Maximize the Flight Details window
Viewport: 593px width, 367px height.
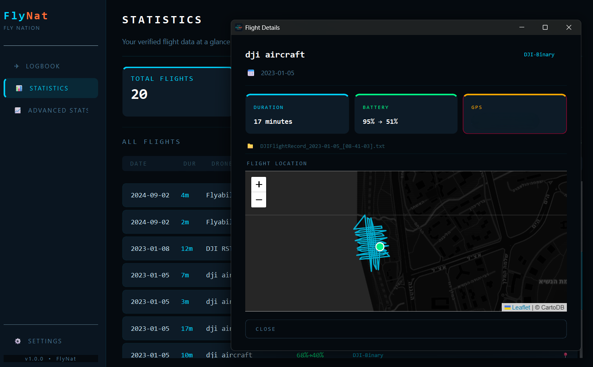click(x=545, y=27)
